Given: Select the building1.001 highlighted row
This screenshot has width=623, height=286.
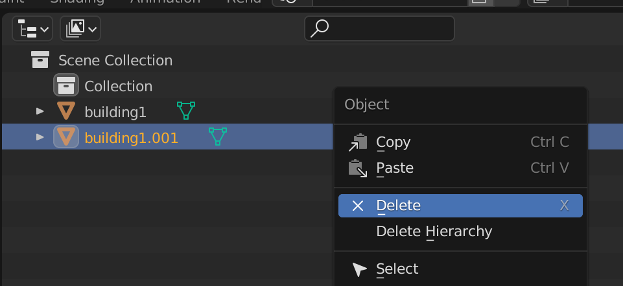Looking at the screenshot, I should point(167,137).
